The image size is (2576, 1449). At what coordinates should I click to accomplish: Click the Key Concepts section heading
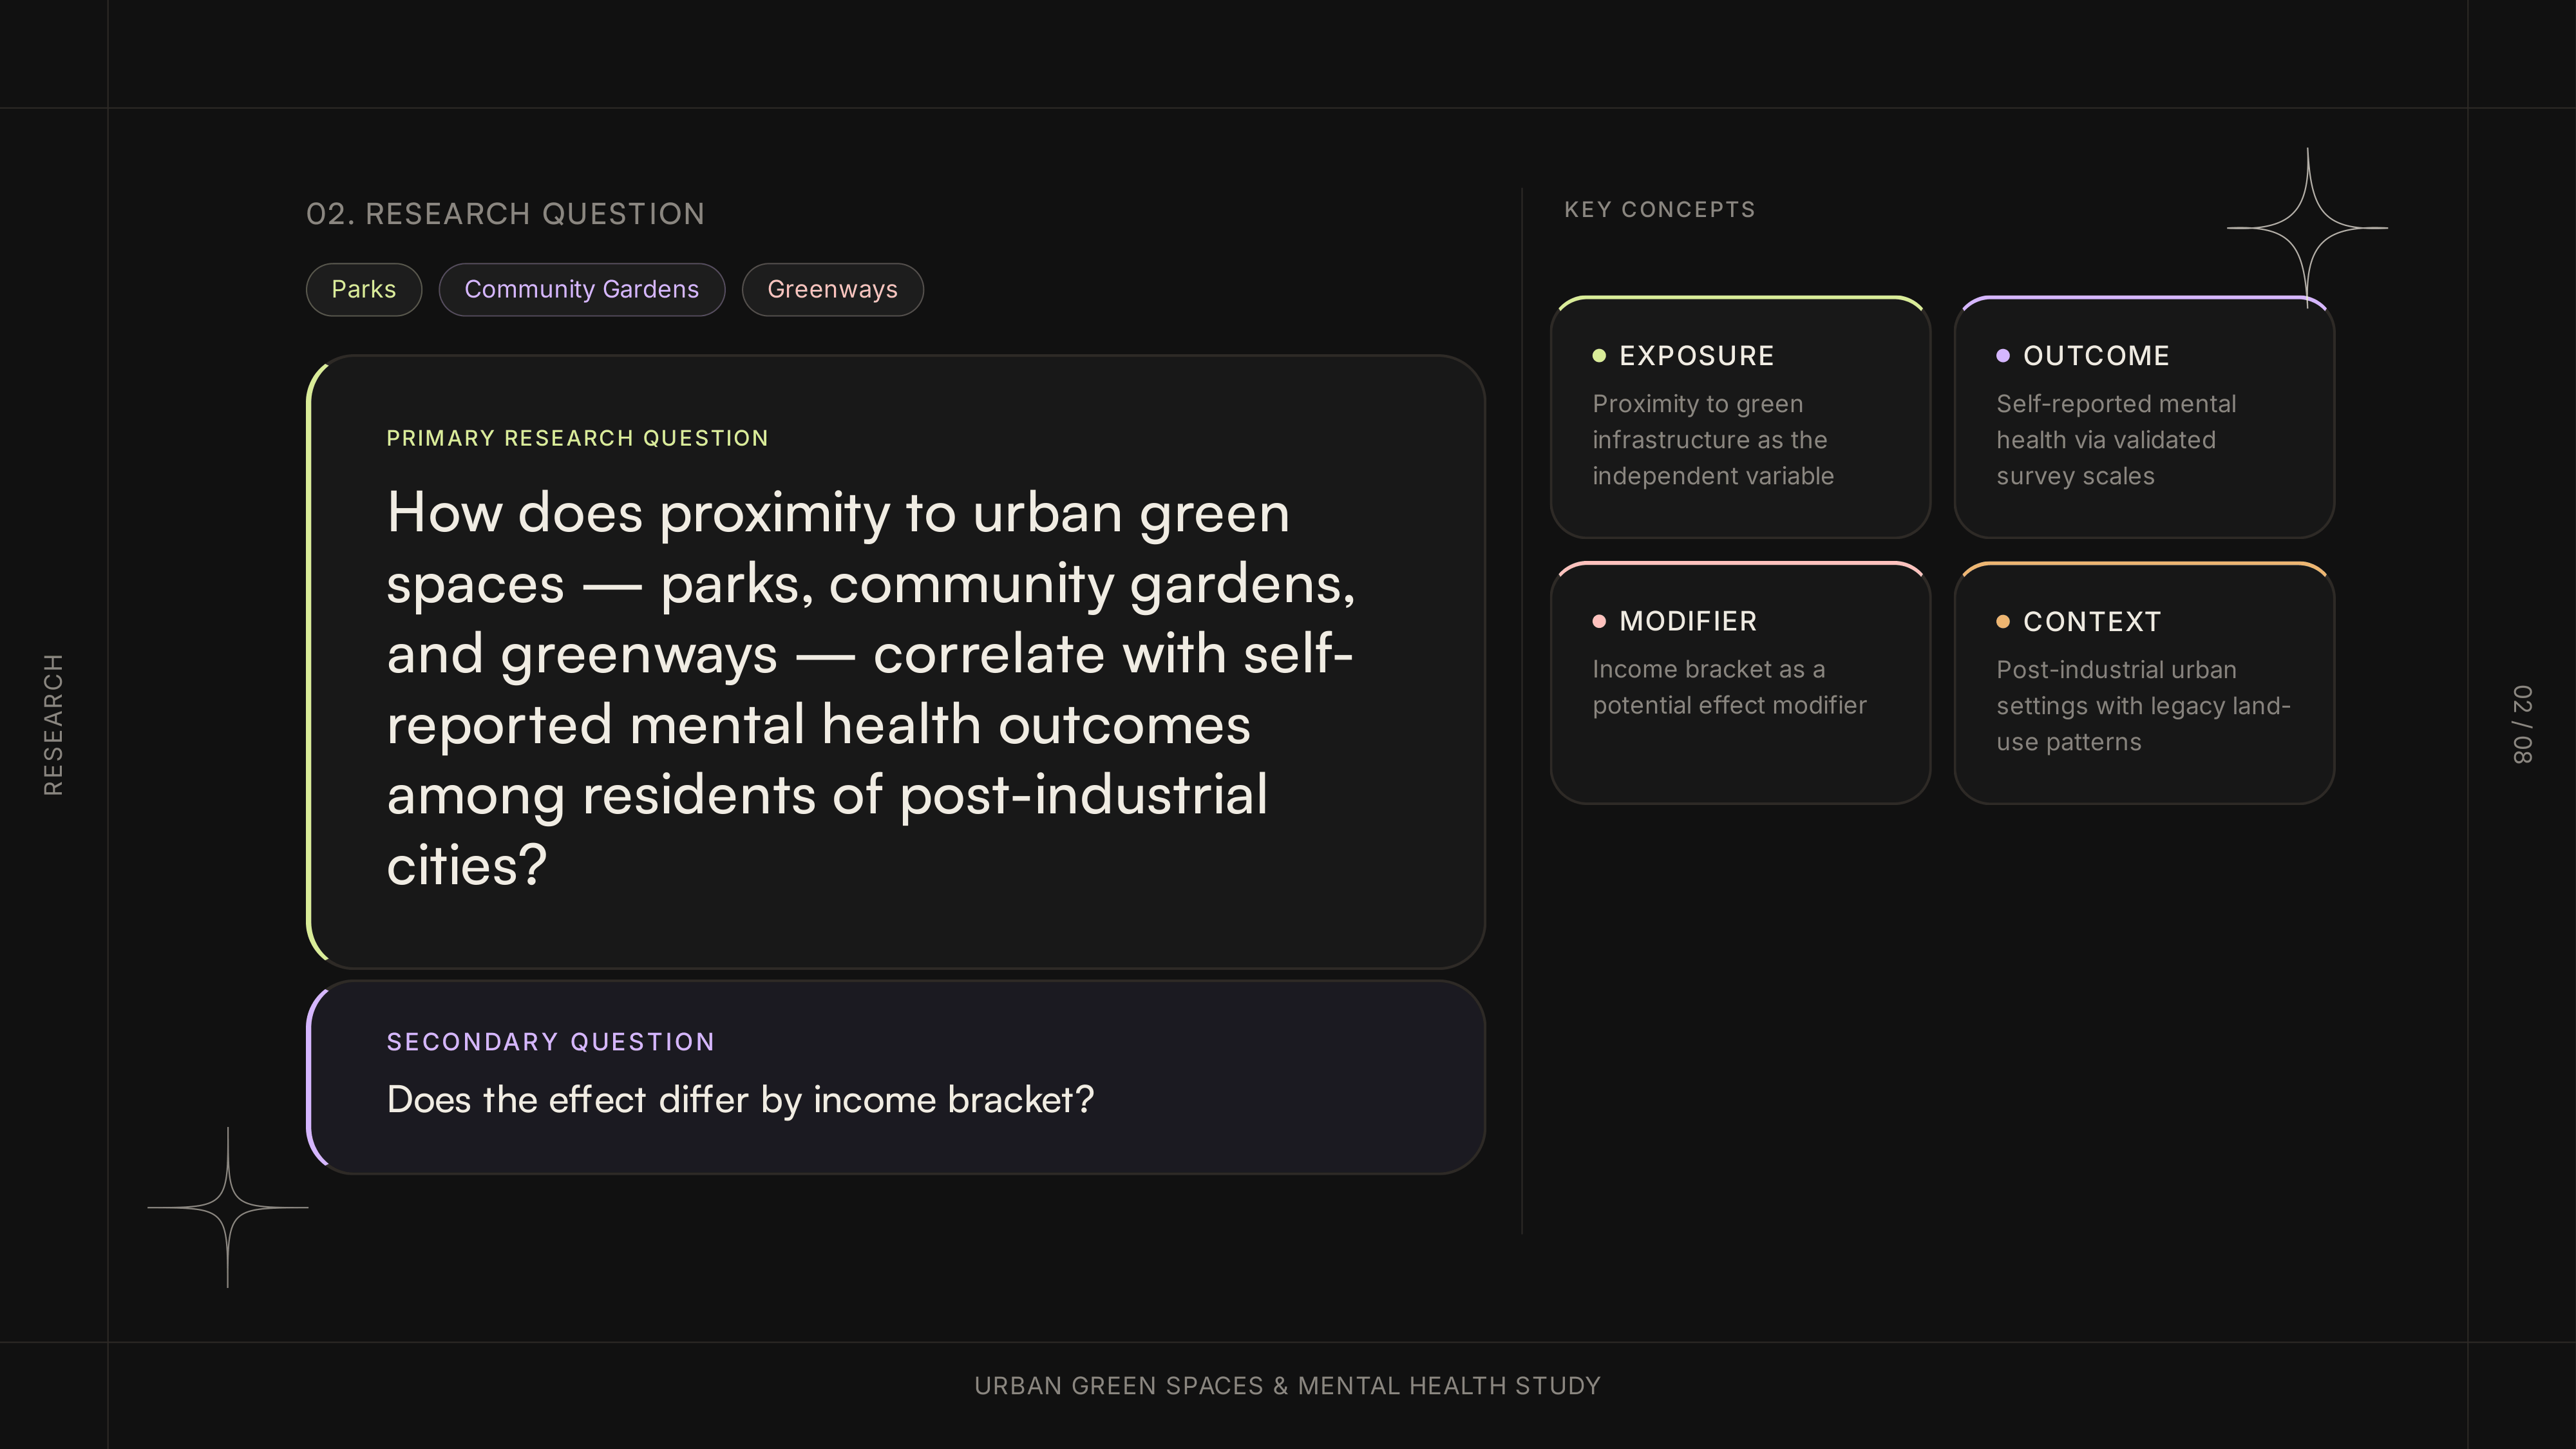pos(1659,210)
